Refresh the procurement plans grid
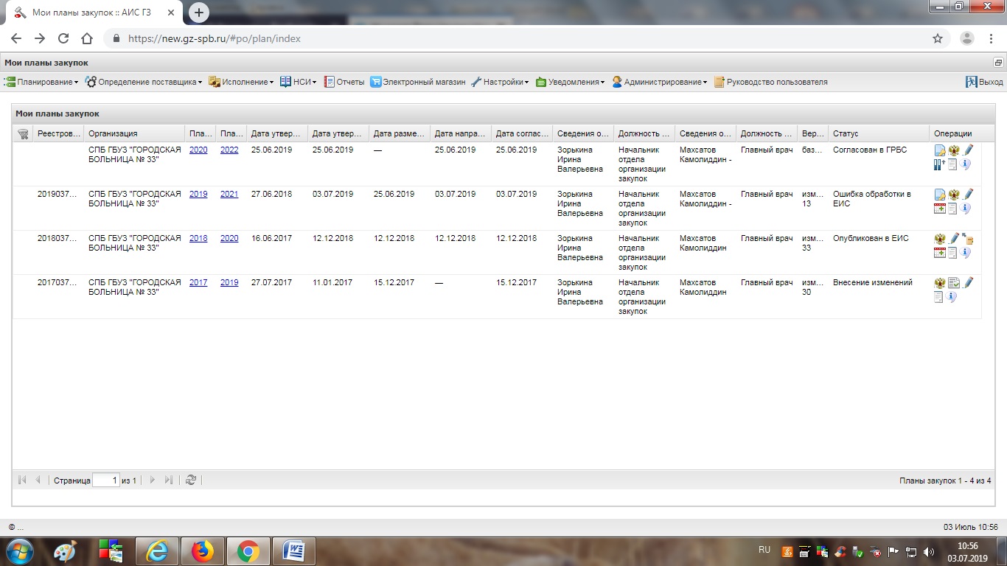The width and height of the screenshot is (1007, 566). [x=191, y=480]
